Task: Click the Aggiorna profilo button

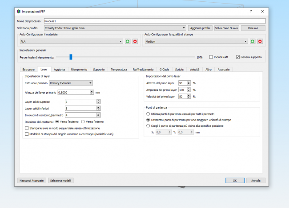Action: pyautogui.click(x=200, y=28)
